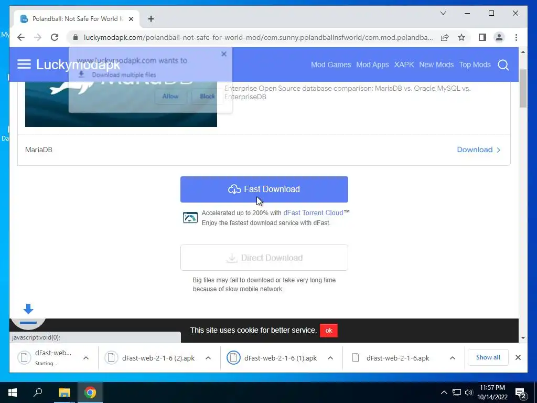Close the download permission prompt
This screenshot has height=403, width=537.
[x=223, y=54]
